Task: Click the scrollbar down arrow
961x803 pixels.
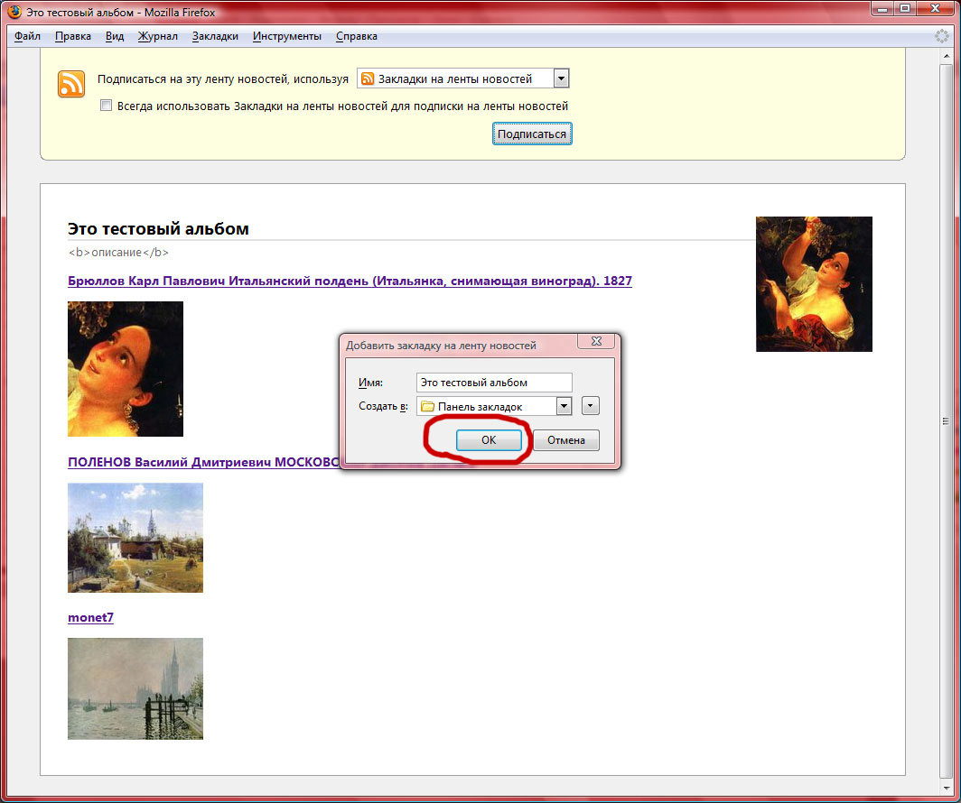Action: [946, 789]
